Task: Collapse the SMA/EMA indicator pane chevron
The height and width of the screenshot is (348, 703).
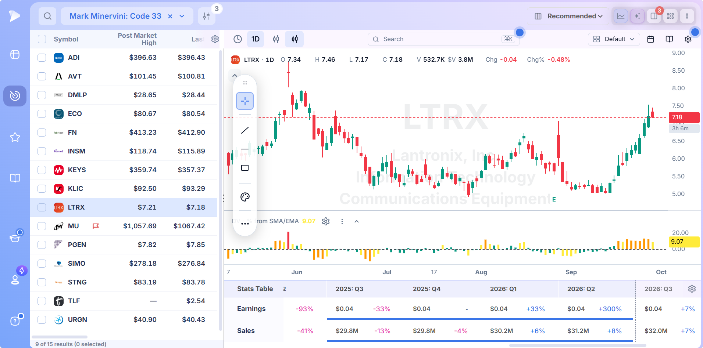Action: click(x=357, y=221)
